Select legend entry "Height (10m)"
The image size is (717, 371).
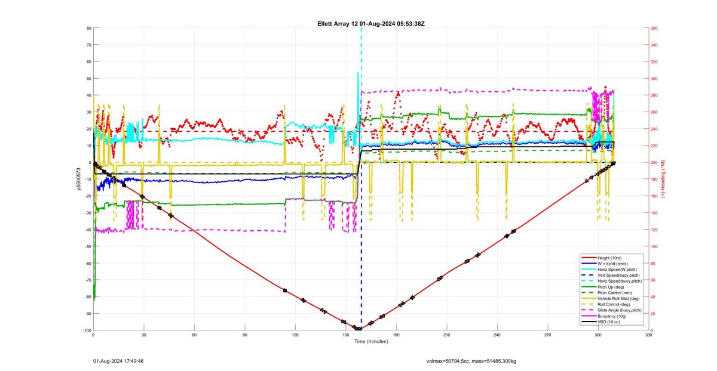point(610,257)
